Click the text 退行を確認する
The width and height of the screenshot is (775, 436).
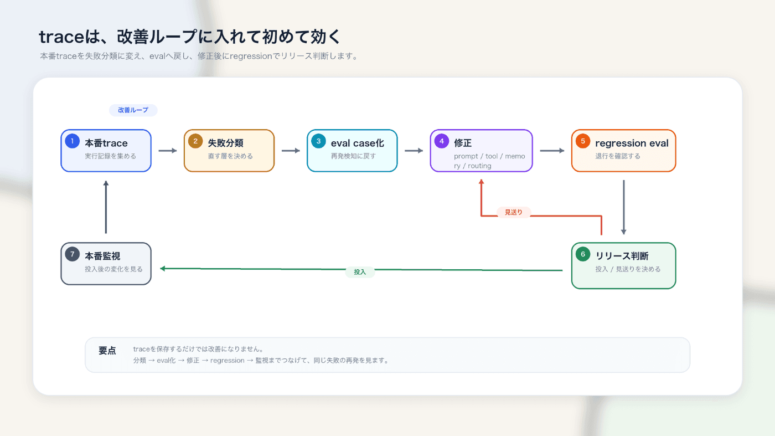coord(618,156)
